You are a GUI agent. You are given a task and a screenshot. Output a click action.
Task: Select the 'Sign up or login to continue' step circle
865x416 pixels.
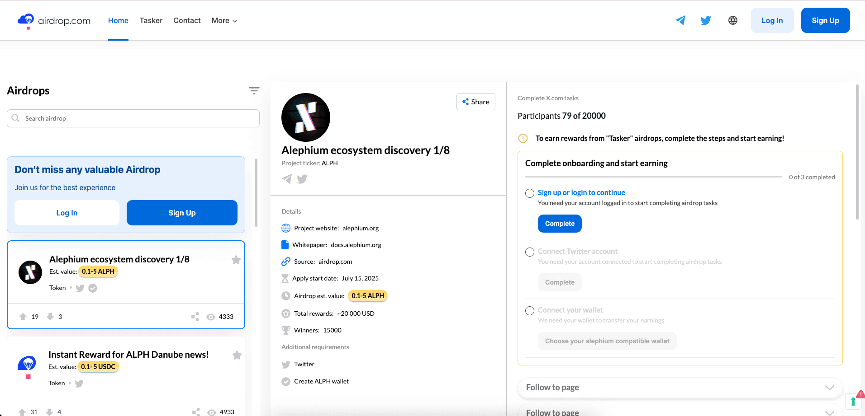(x=529, y=193)
